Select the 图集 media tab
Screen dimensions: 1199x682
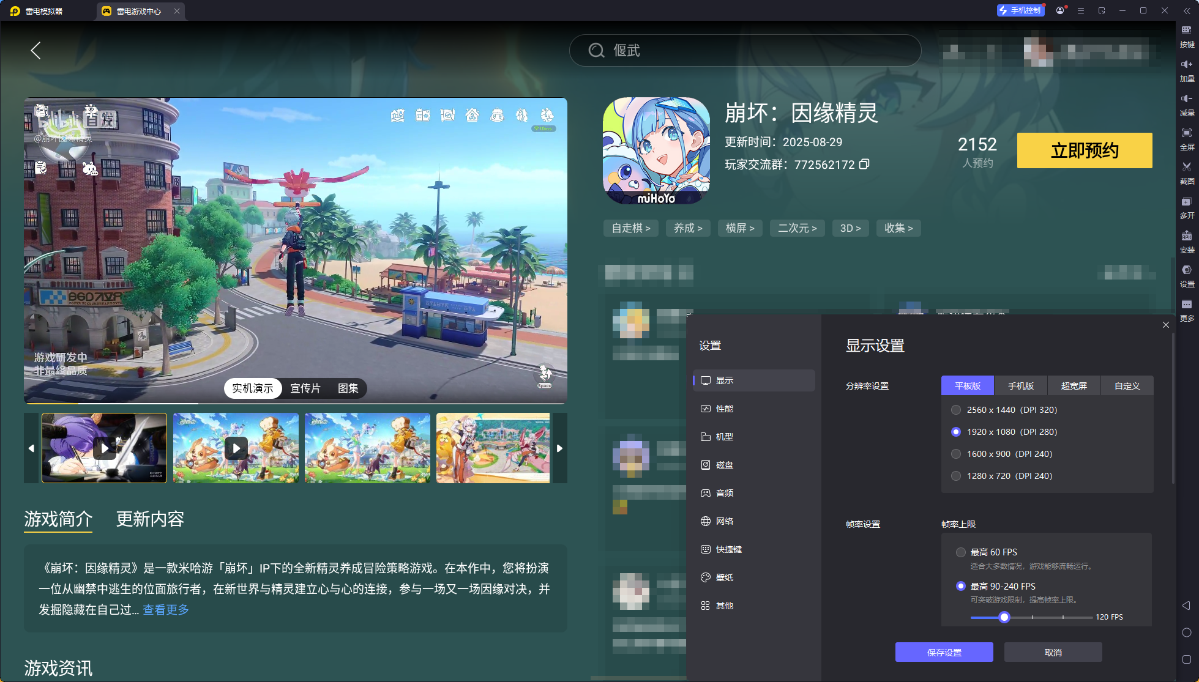[348, 388]
